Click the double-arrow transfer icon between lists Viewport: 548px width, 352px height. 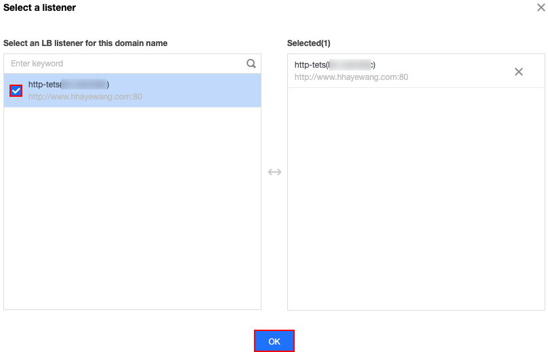pos(274,172)
